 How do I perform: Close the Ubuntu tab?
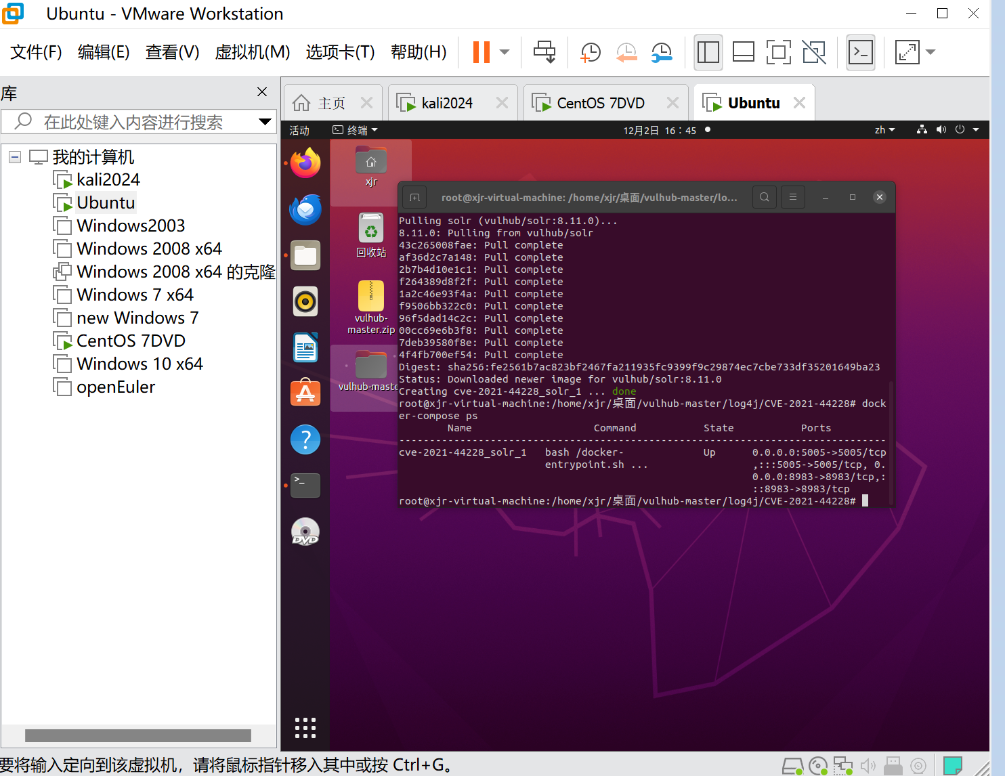point(799,103)
